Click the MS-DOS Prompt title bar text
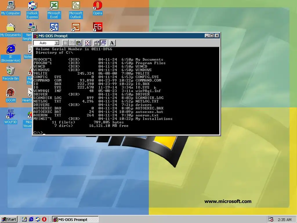 [x=53, y=36]
